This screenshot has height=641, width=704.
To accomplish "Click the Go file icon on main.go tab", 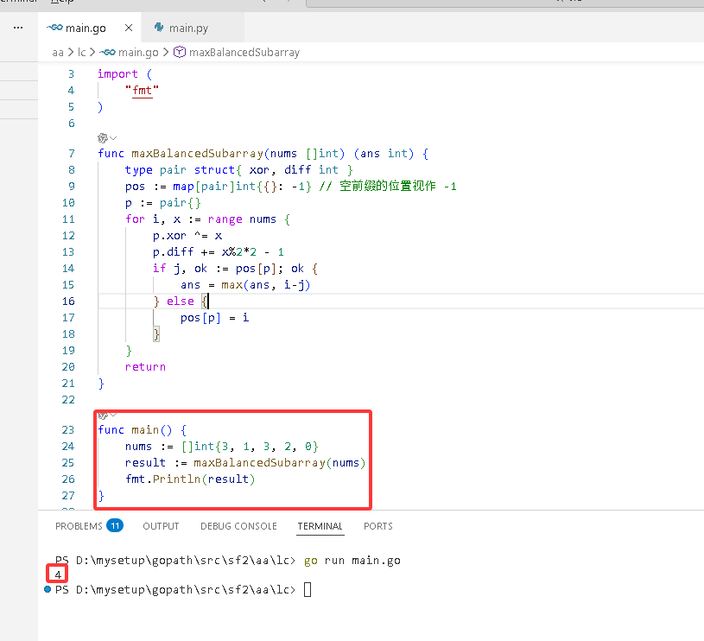I will point(54,28).
